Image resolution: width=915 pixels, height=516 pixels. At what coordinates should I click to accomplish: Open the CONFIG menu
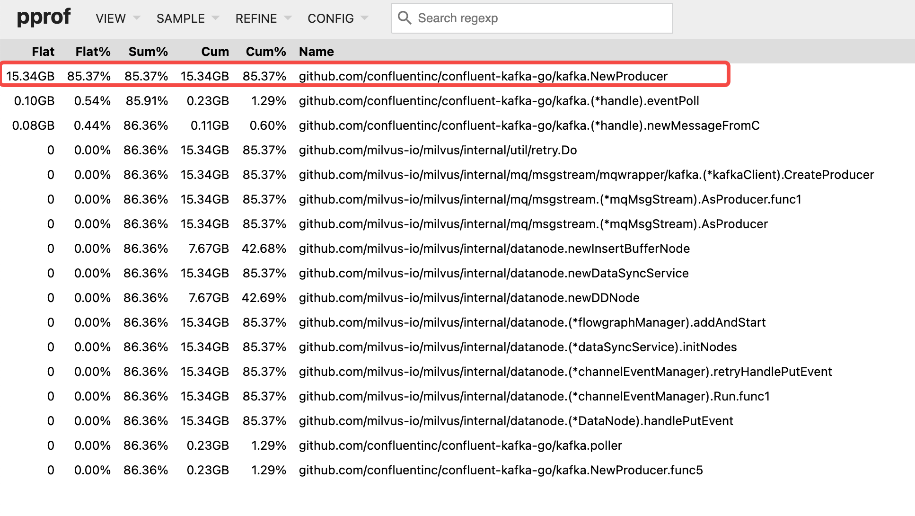[x=331, y=18]
